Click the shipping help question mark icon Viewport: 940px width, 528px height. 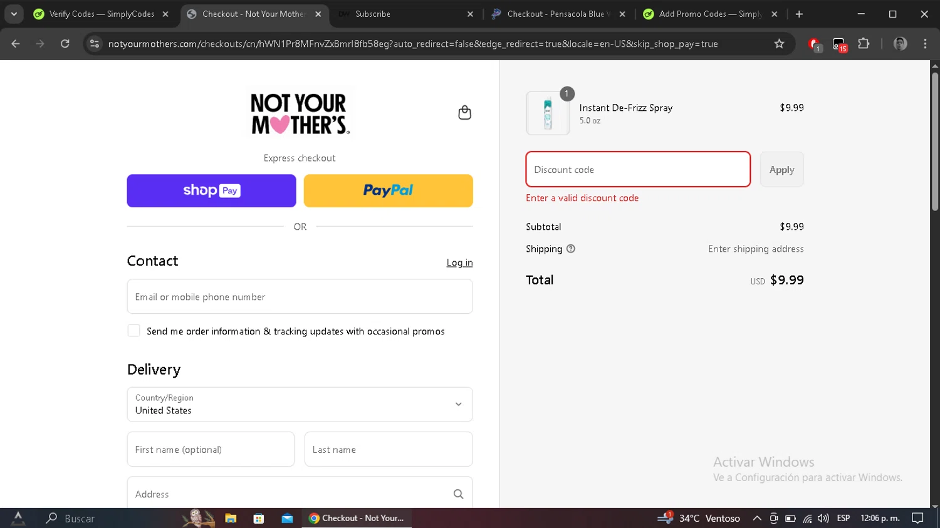click(570, 249)
